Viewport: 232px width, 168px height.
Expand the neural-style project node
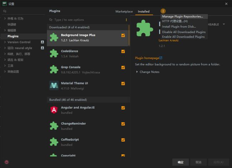5,48
